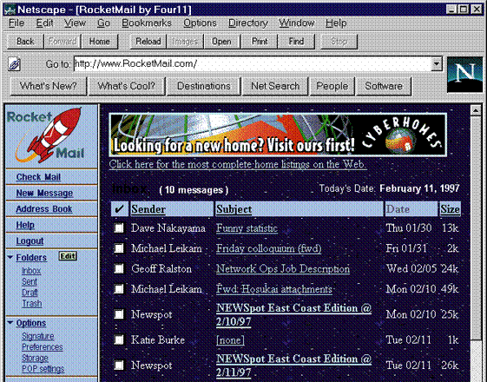Click the Logout link
Image resolution: width=487 pixels, height=382 pixels.
pyautogui.click(x=30, y=241)
